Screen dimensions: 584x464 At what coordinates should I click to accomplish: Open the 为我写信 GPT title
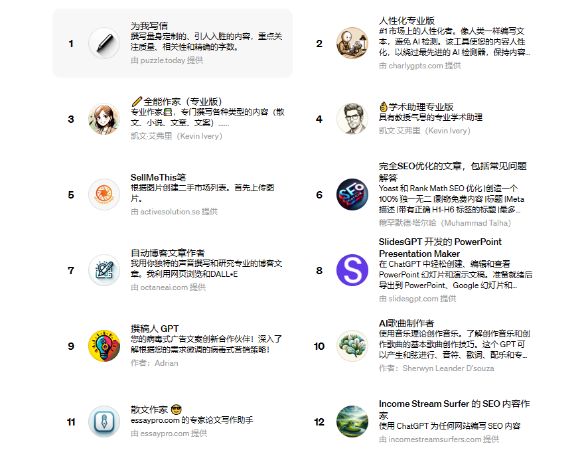(x=149, y=26)
